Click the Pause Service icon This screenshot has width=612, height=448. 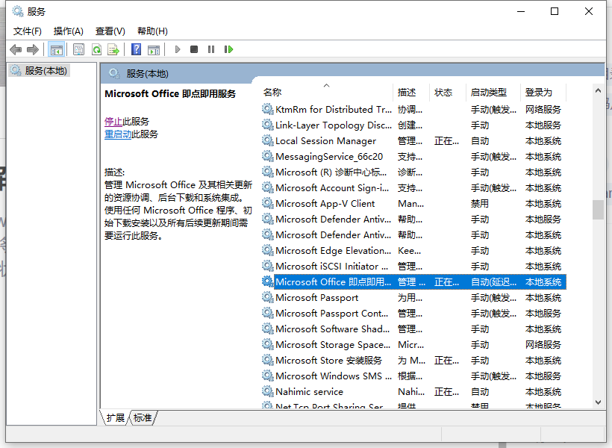coord(211,49)
